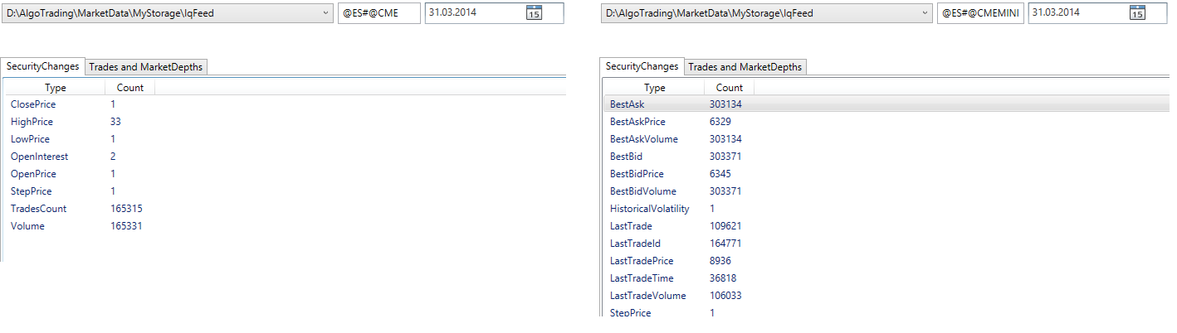This screenshot has height=333, width=1177.
Task: Switch to left Trades and MarketDepths tab
Action: pos(145,67)
